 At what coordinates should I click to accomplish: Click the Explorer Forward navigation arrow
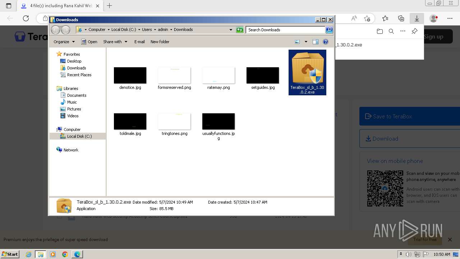point(65,30)
